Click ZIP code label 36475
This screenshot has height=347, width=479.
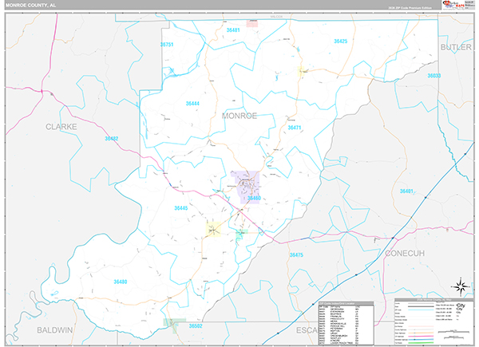coord(296,254)
